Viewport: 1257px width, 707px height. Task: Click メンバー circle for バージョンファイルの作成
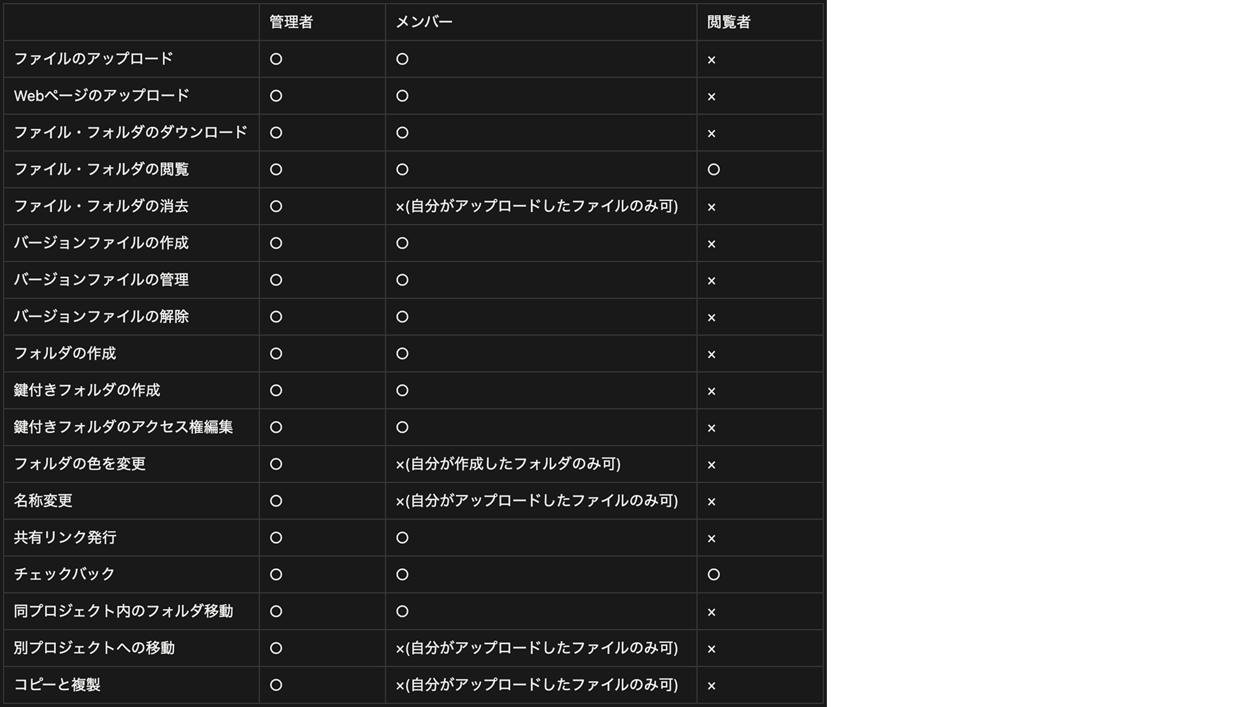point(403,244)
